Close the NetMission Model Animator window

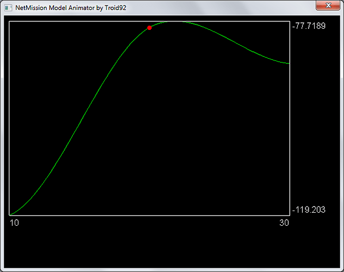click(328, 5)
